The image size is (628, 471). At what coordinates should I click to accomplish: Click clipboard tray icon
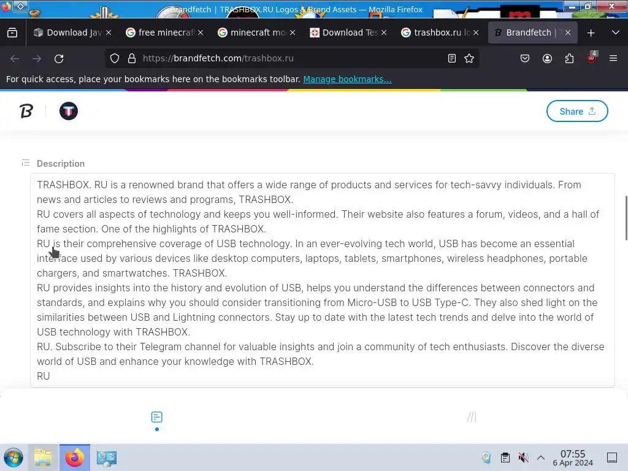coord(505,458)
